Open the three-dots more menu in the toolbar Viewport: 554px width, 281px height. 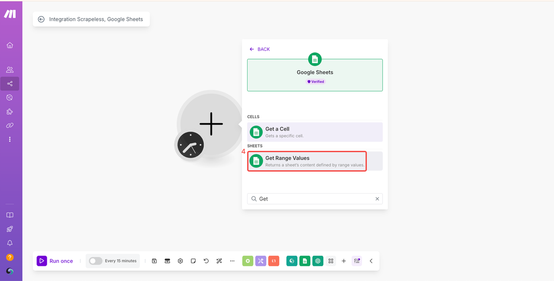[232, 261]
